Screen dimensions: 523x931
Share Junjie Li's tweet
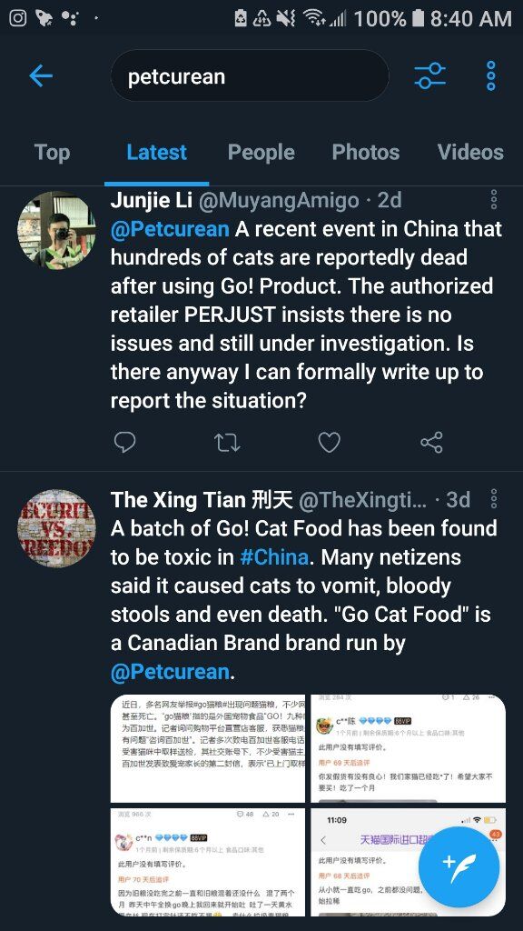[x=431, y=443]
